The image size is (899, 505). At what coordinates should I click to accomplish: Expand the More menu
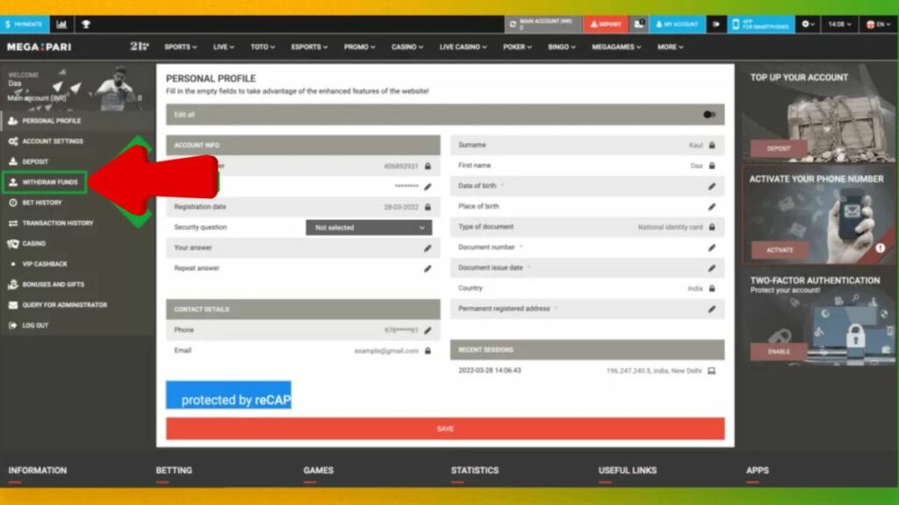pyautogui.click(x=670, y=47)
